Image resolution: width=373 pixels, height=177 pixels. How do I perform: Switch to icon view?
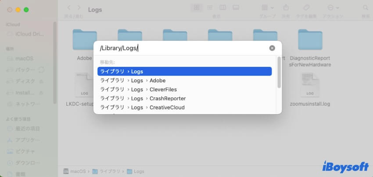[x=197, y=7]
